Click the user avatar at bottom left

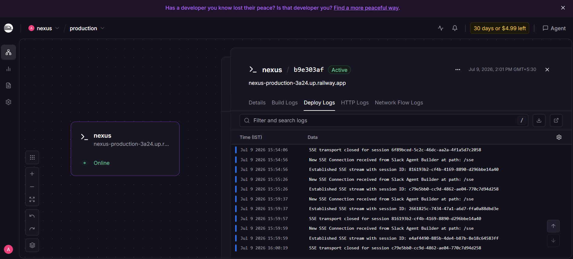8,249
